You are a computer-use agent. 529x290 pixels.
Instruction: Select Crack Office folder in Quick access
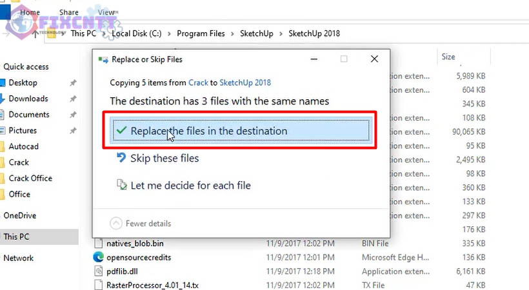(30, 178)
